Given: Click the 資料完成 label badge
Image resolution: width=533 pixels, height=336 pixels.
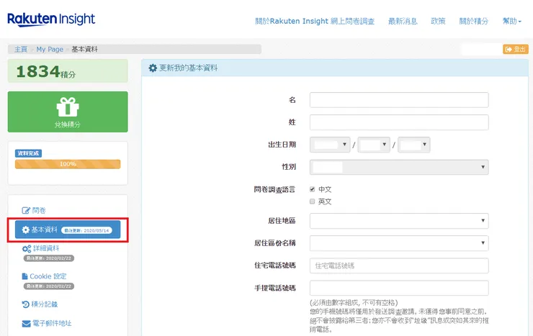Looking at the screenshot, I should [28, 153].
